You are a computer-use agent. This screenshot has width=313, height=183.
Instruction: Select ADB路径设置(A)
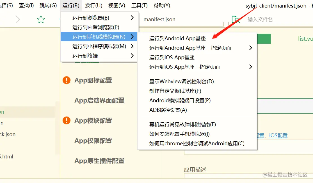click(x=197, y=110)
